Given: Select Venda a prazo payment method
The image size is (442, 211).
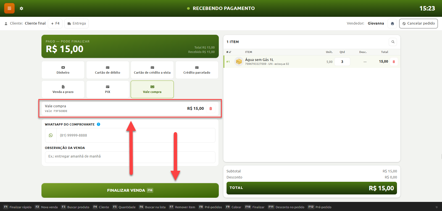Looking at the screenshot, I should pyautogui.click(x=63, y=89).
